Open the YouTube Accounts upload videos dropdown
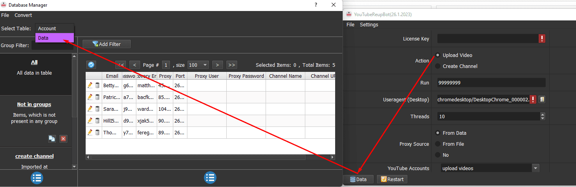Viewport: 576px width, 187px height. (x=490, y=168)
